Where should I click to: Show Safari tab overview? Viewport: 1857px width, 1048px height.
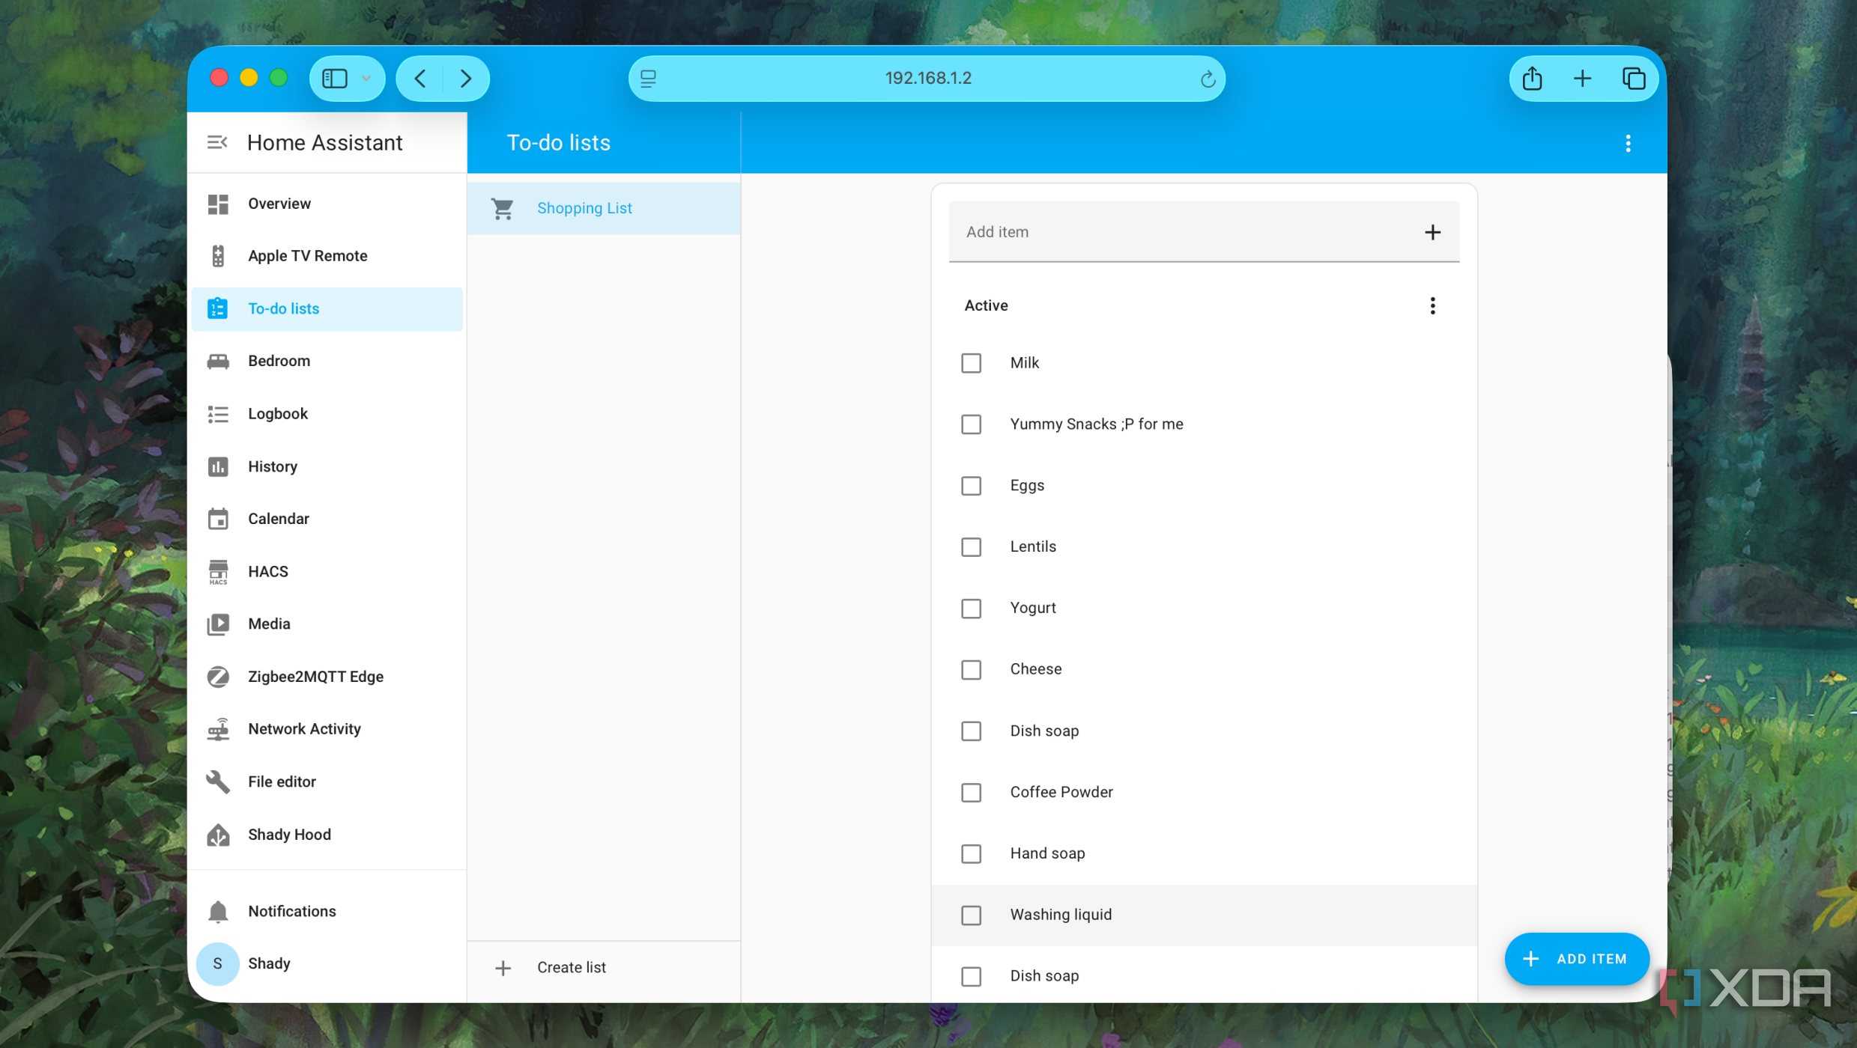(x=1633, y=79)
